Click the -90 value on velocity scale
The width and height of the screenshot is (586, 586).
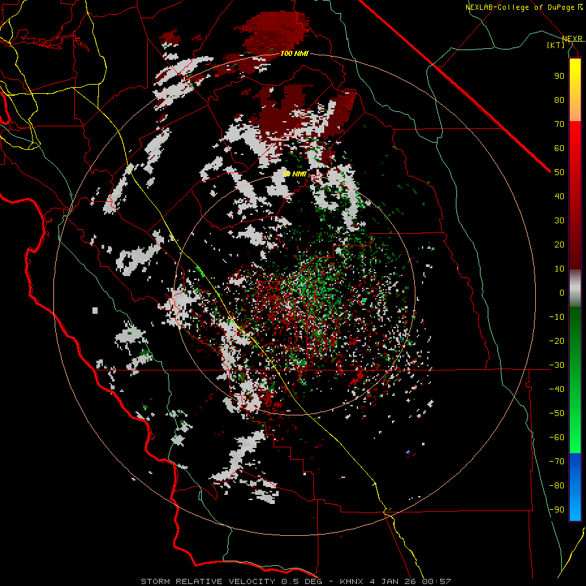pos(557,510)
